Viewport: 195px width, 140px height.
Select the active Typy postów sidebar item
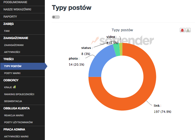(13, 66)
